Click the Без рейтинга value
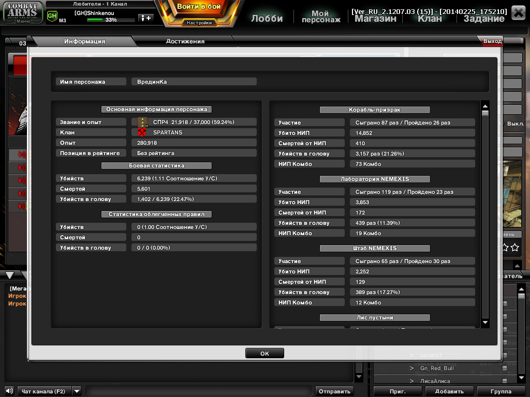The image size is (530, 397). pyautogui.click(x=194, y=153)
